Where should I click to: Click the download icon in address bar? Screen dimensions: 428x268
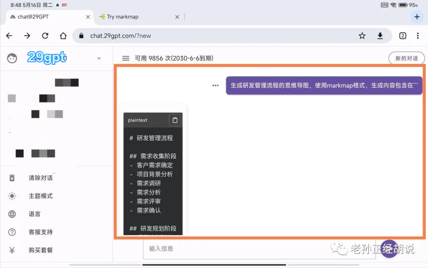(380, 36)
